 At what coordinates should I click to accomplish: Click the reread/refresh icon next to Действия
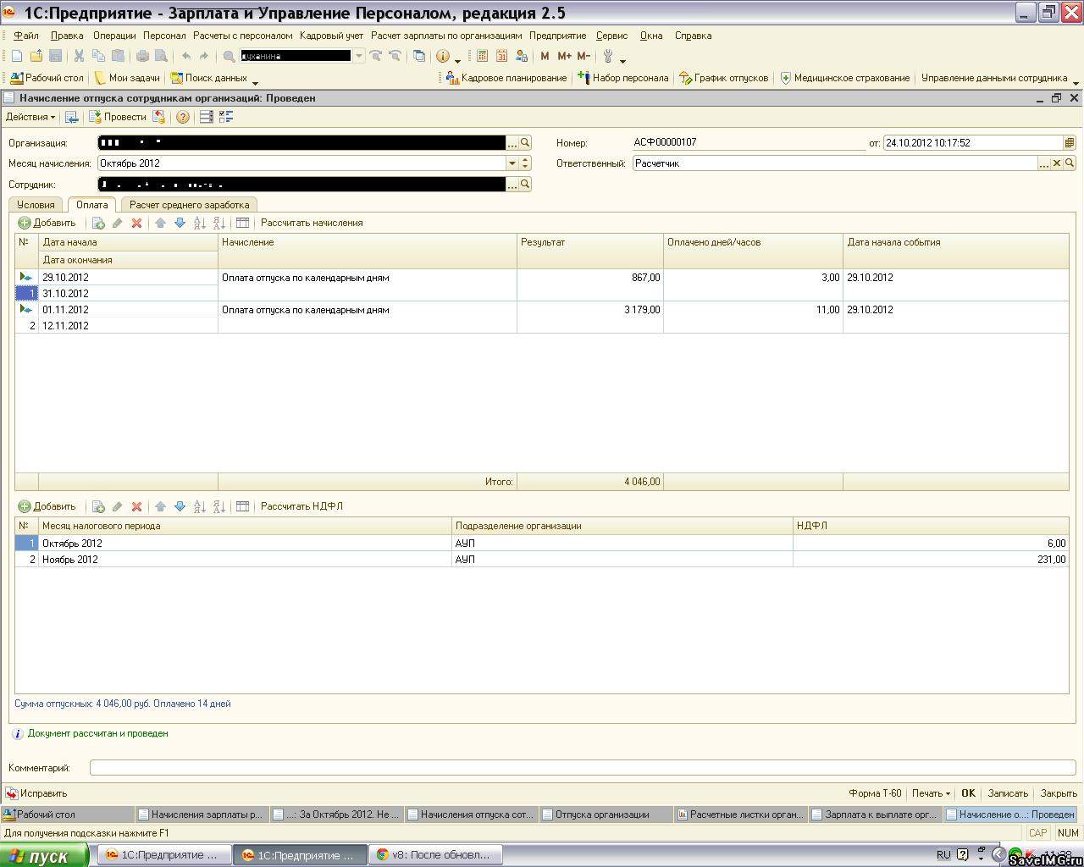point(72,117)
